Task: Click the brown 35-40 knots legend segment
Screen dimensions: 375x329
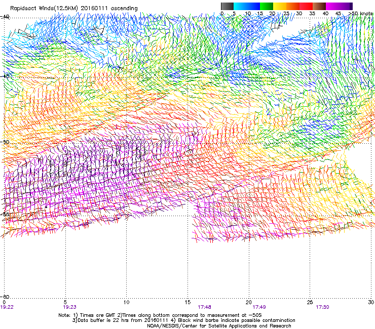Action: pos(319,6)
